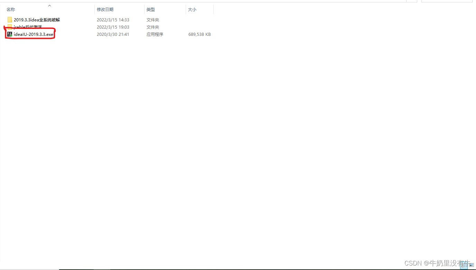
Task: Sort files by 大小 column header
Action: pyautogui.click(x=192, y=10)
